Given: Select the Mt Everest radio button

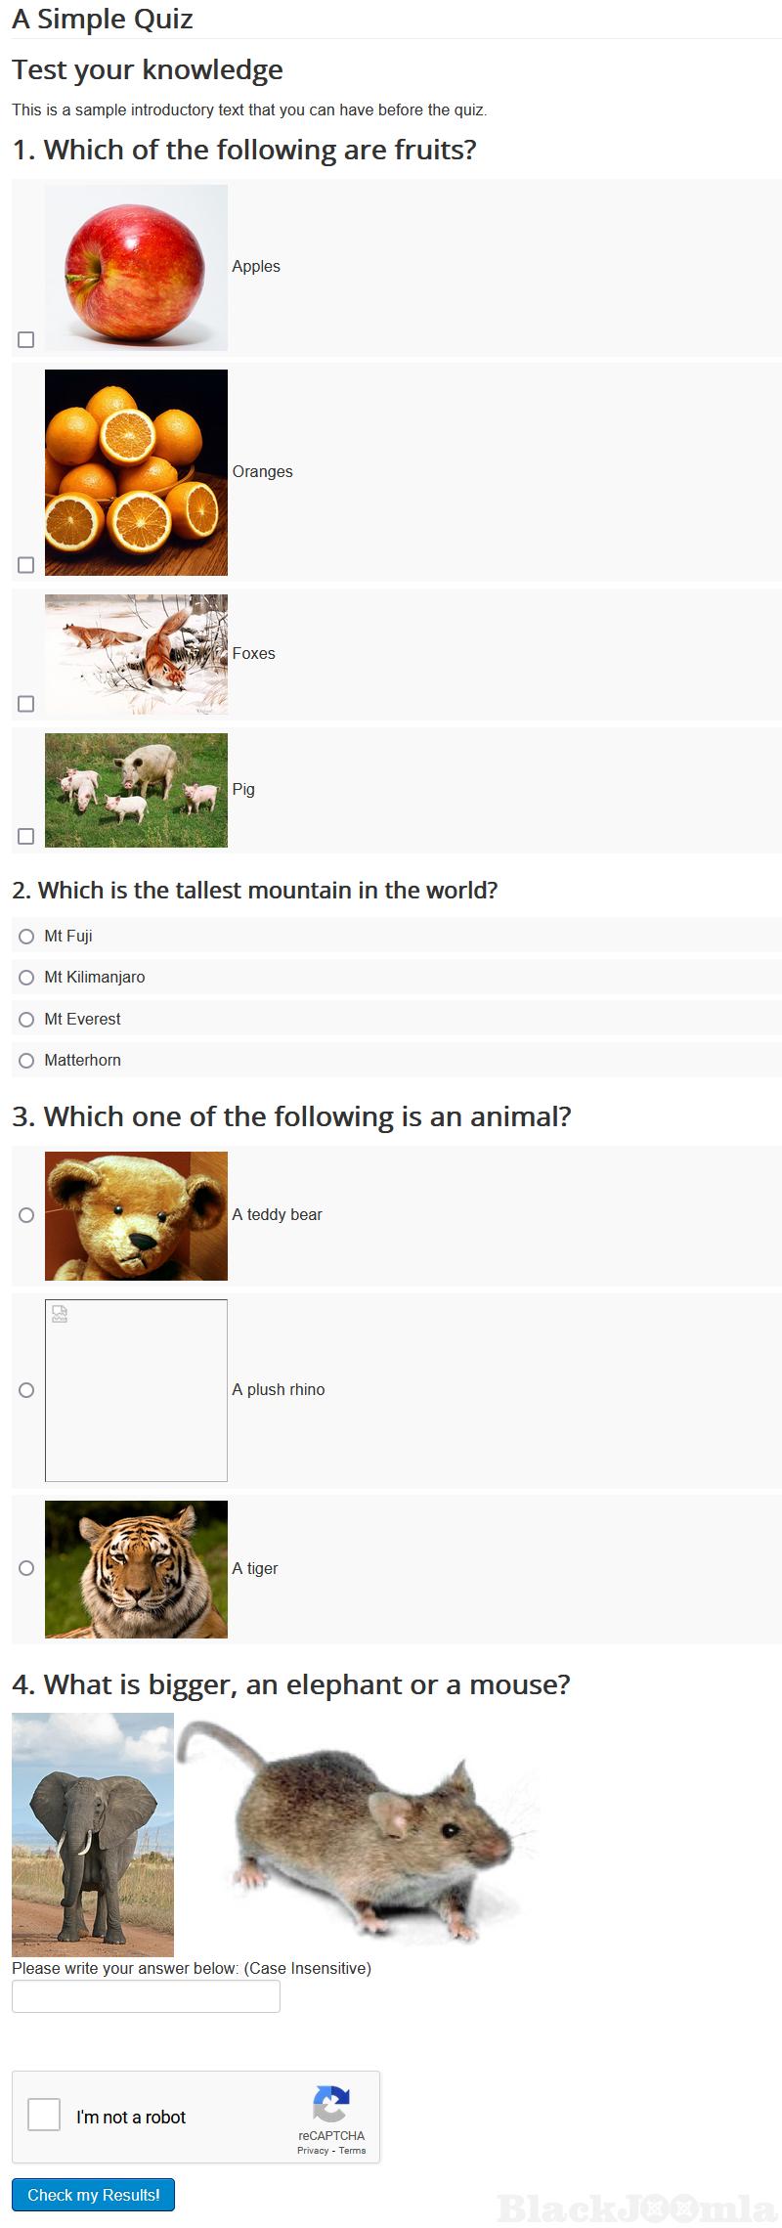Looking at the screenshot, I should pyautogui.click(x=26, y=1020).
